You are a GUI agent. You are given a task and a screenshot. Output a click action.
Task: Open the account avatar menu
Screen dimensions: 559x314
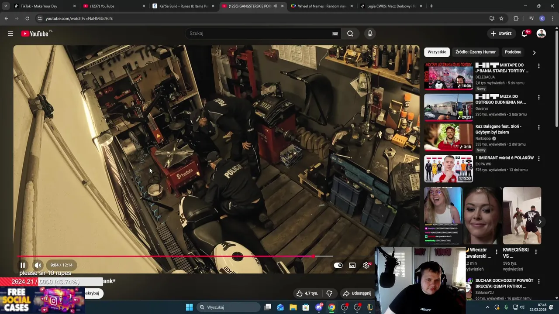click(541, 34)
